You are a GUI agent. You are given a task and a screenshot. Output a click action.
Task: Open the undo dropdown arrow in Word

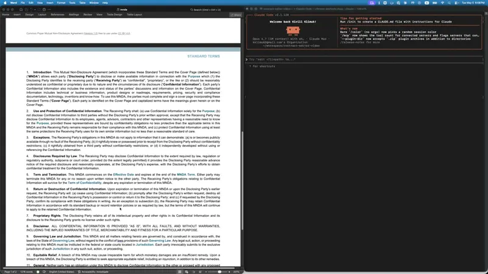pyautogui.click(x=35, y=10)
